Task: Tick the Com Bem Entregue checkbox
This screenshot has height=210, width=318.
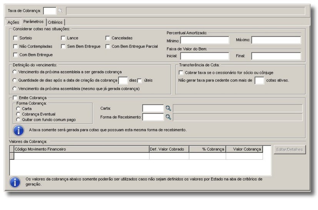Action: click(x=15, y=55)
